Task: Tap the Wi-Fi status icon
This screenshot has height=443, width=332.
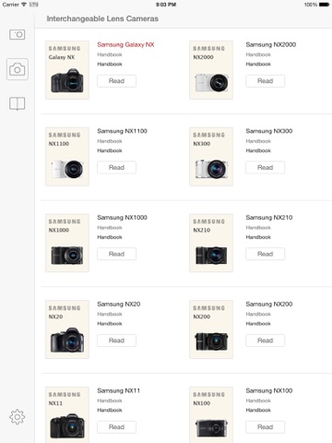Action: click(24, 5)
